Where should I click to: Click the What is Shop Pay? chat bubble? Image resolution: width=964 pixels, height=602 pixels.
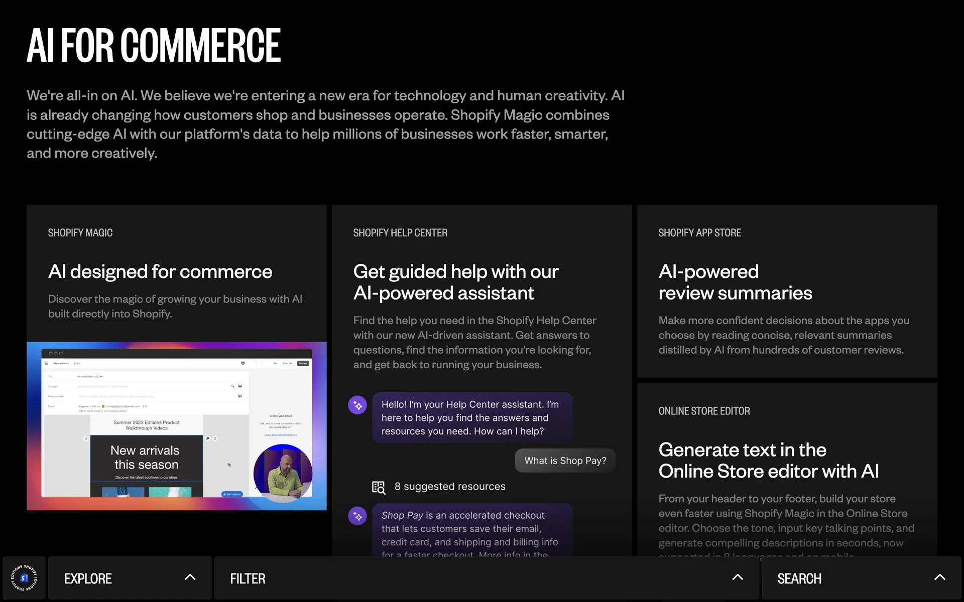point(565,461)
